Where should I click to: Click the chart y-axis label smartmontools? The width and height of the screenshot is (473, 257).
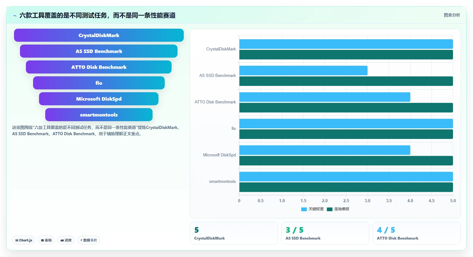click(222, 182)
